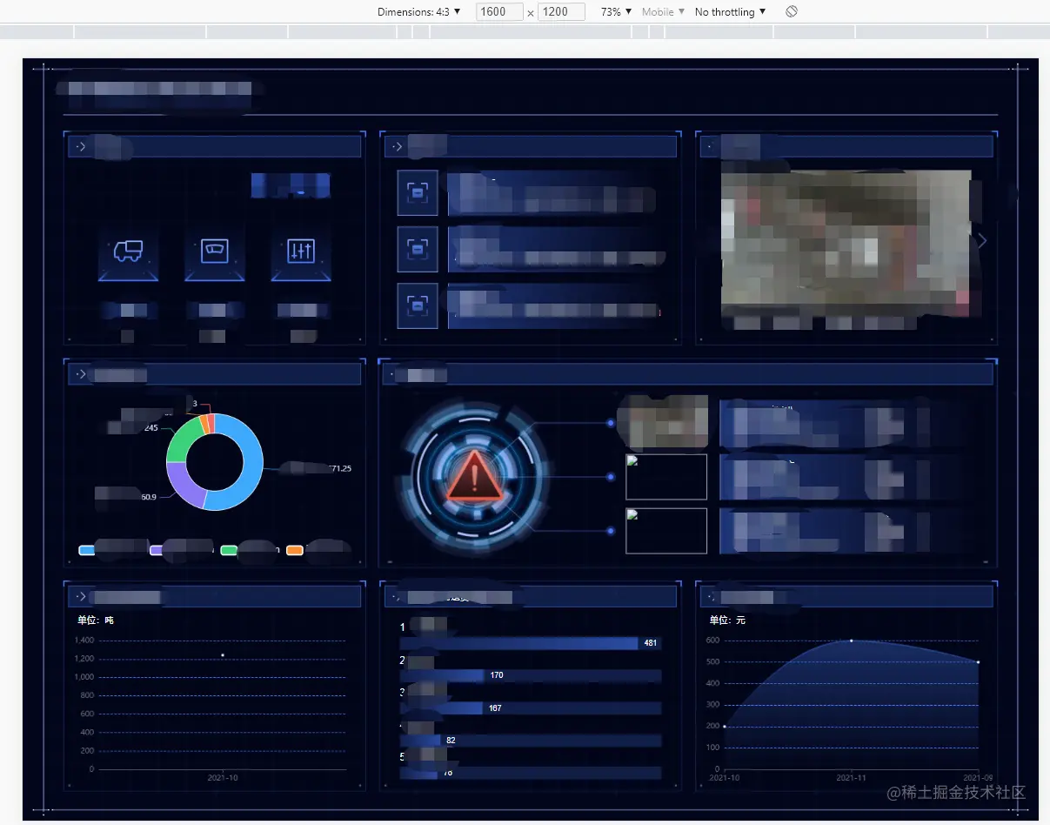Click the ranking bar labeled 170
Screen dimensions: 1050x825
(442, 675)
